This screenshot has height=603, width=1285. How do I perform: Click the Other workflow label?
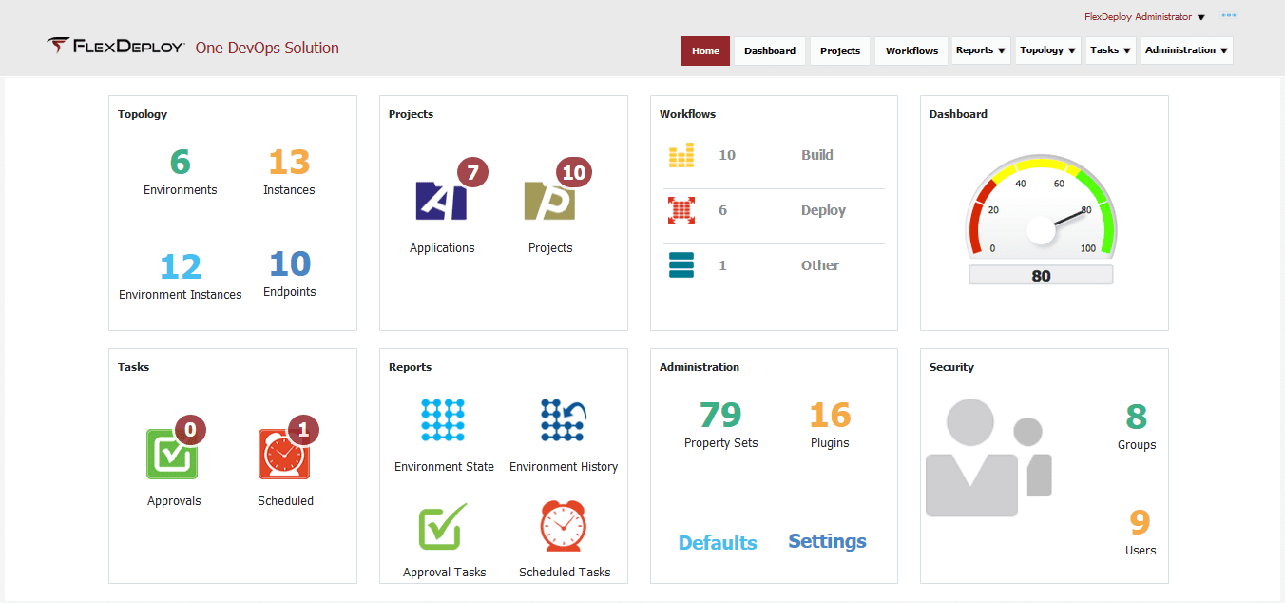[x=820, y=265]
